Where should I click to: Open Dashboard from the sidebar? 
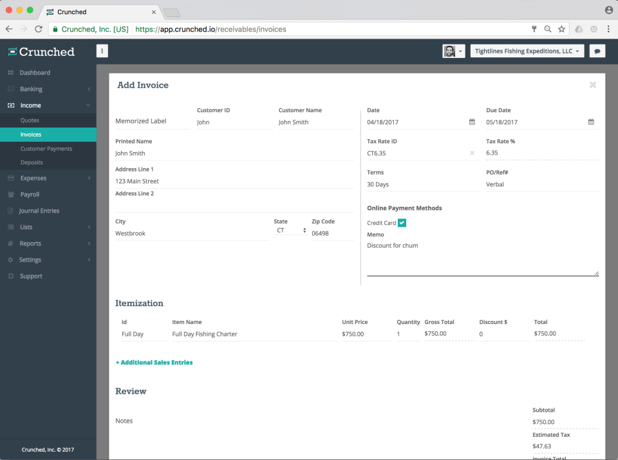(35, 73)
